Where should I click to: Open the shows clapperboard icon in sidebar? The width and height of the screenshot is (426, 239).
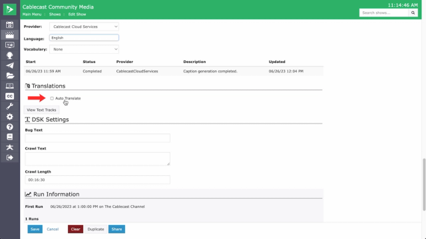(x=10, y=35)
